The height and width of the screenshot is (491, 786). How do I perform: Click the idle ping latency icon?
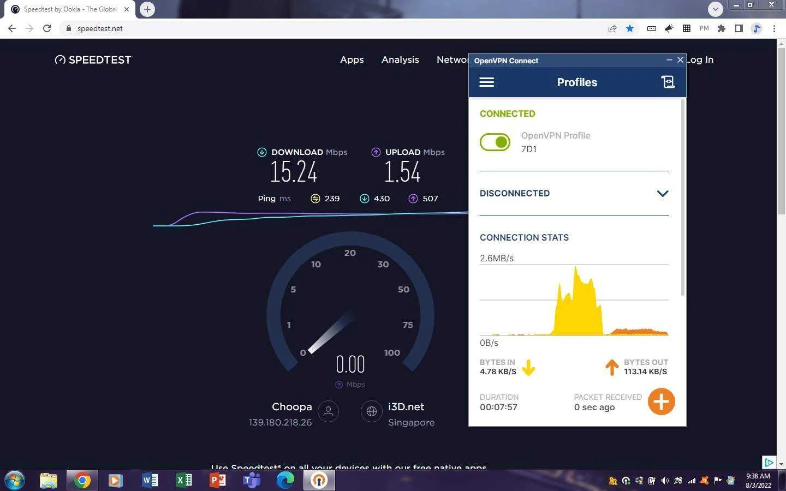[315, 199]
